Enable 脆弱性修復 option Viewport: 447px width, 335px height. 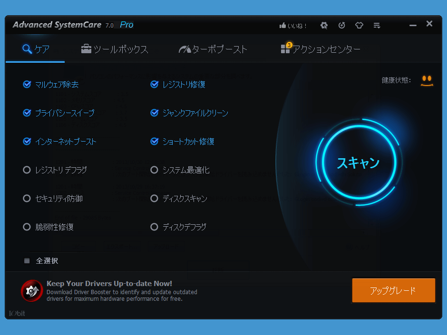27,227
